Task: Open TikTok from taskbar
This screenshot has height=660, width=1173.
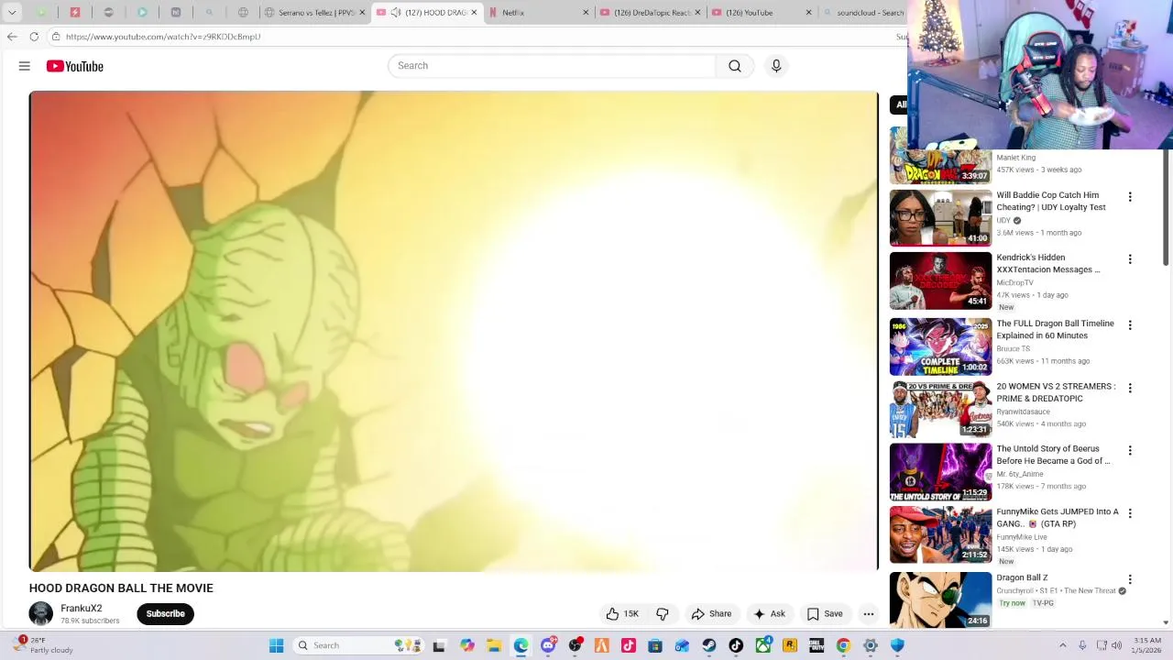Action: point(736,645)
